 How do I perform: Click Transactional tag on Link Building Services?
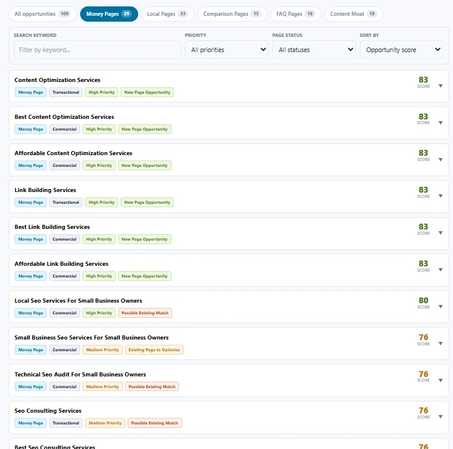66,202
